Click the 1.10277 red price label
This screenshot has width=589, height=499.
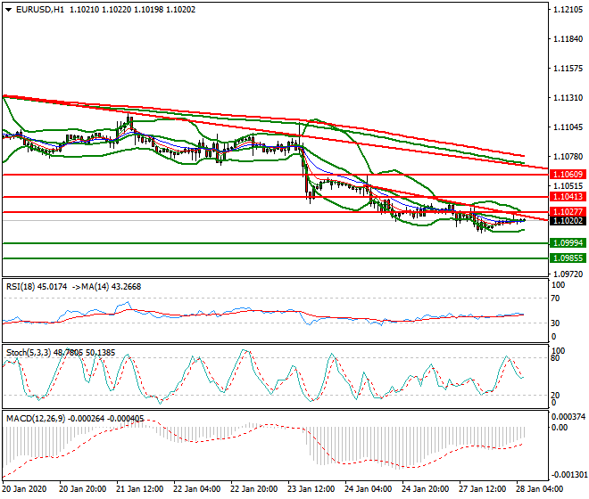(x=568, y=211)
